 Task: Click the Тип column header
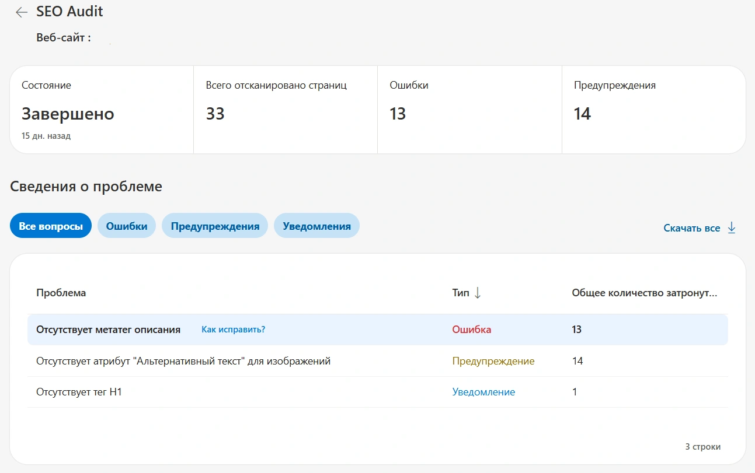(x=461, y=293)
